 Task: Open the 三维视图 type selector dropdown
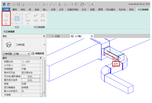tap(44, 45)
